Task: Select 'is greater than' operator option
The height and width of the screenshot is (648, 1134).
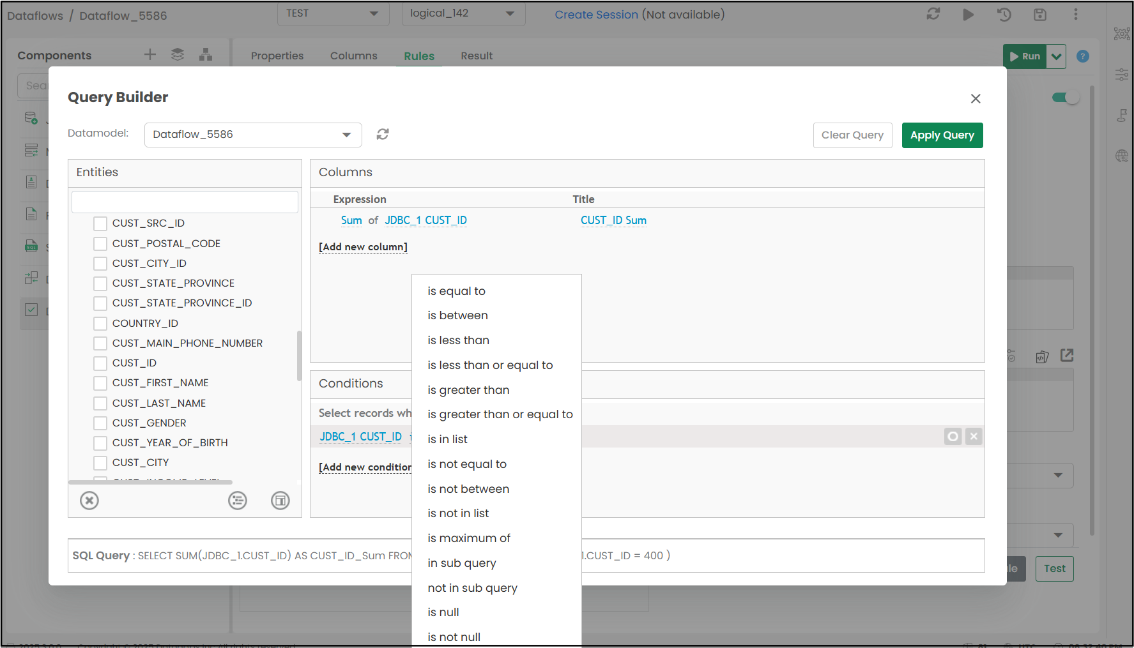Action: click(468, 390)
